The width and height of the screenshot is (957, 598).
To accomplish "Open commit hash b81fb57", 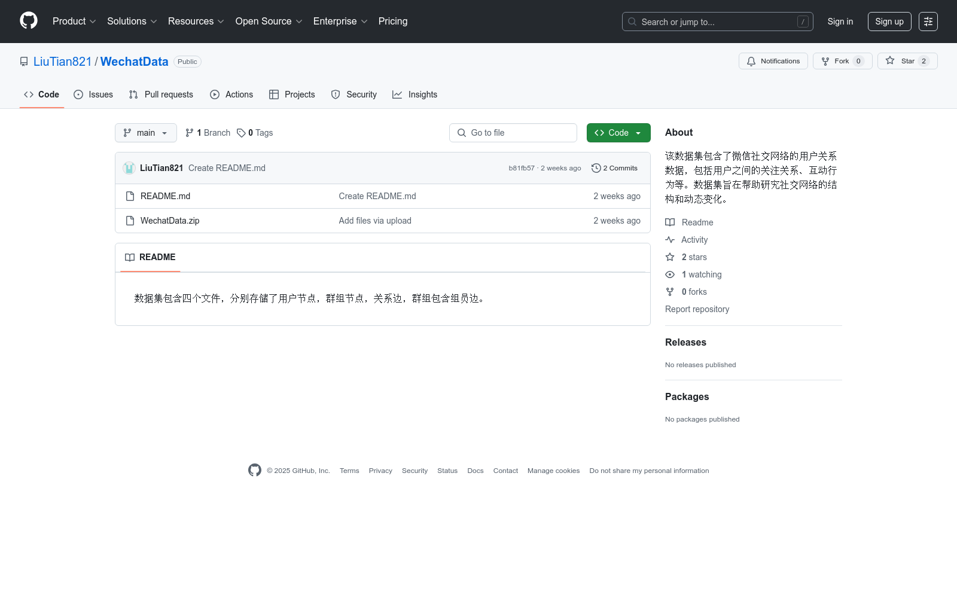I will (522, 168).
